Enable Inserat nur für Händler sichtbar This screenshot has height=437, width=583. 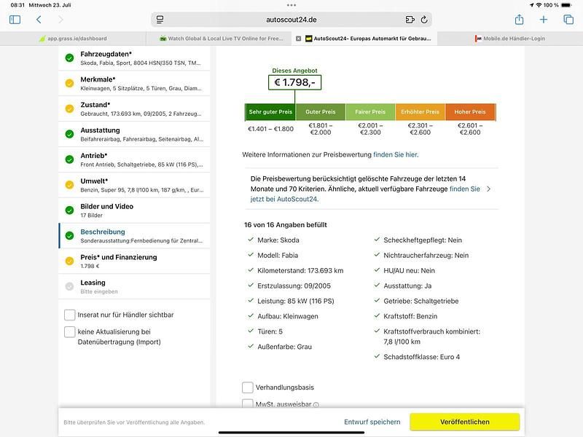click(69, 315)
